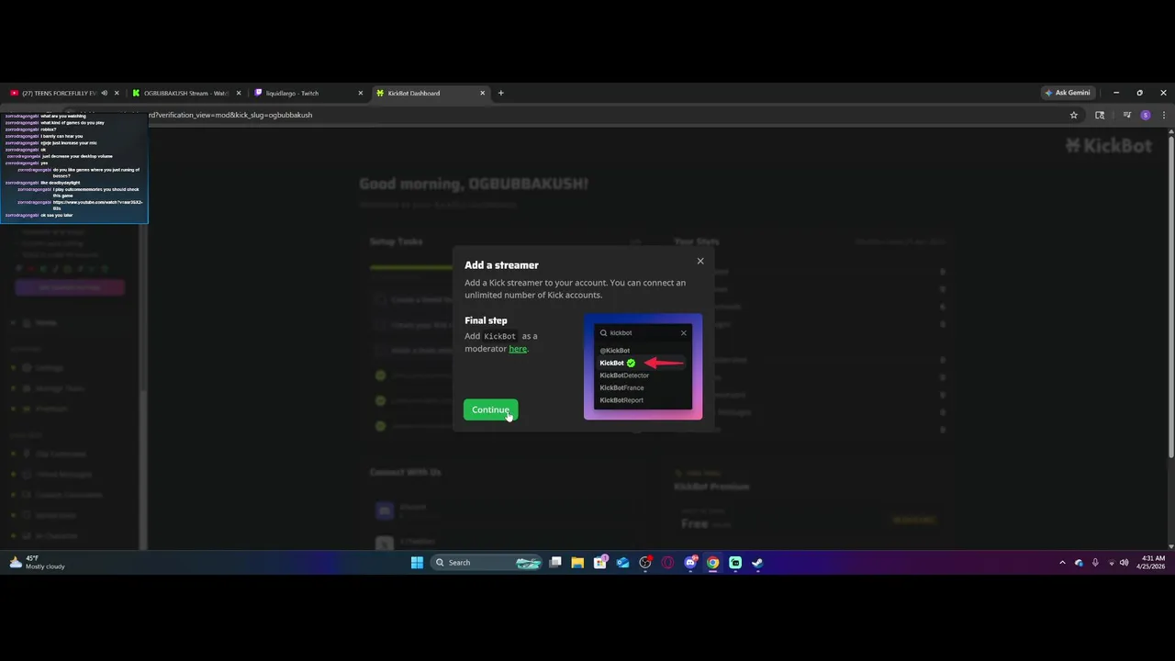Viewport: 1175px width, 661px height.
Task: Open File Explorer from the taskbar
Action: click(x=577, y=563)
